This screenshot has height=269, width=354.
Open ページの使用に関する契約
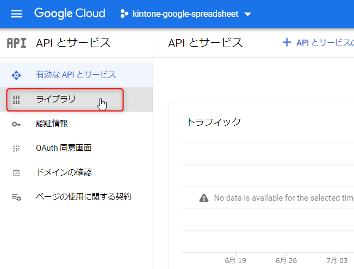83,197
